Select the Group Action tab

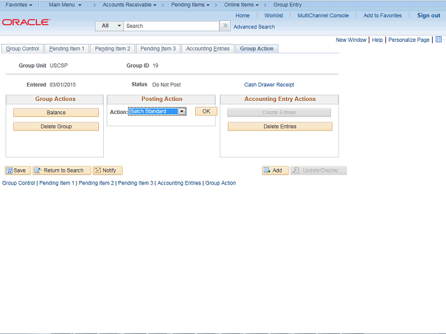pos(256,49)
